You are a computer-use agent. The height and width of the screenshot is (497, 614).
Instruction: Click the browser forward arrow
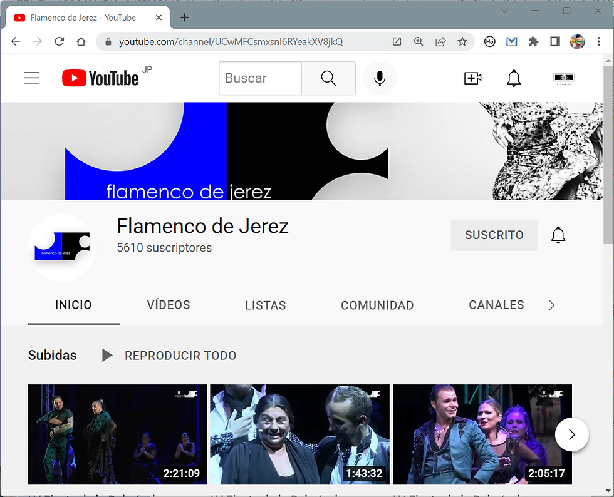[37, 41]
